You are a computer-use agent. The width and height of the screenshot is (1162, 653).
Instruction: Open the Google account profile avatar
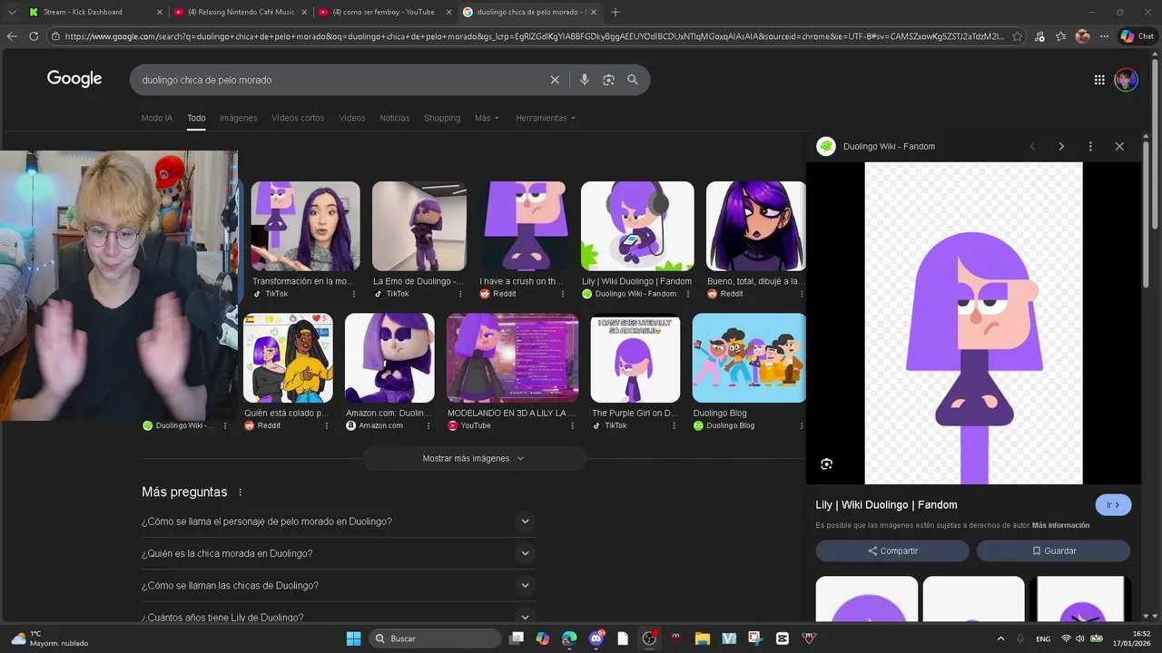(1126, 80)
